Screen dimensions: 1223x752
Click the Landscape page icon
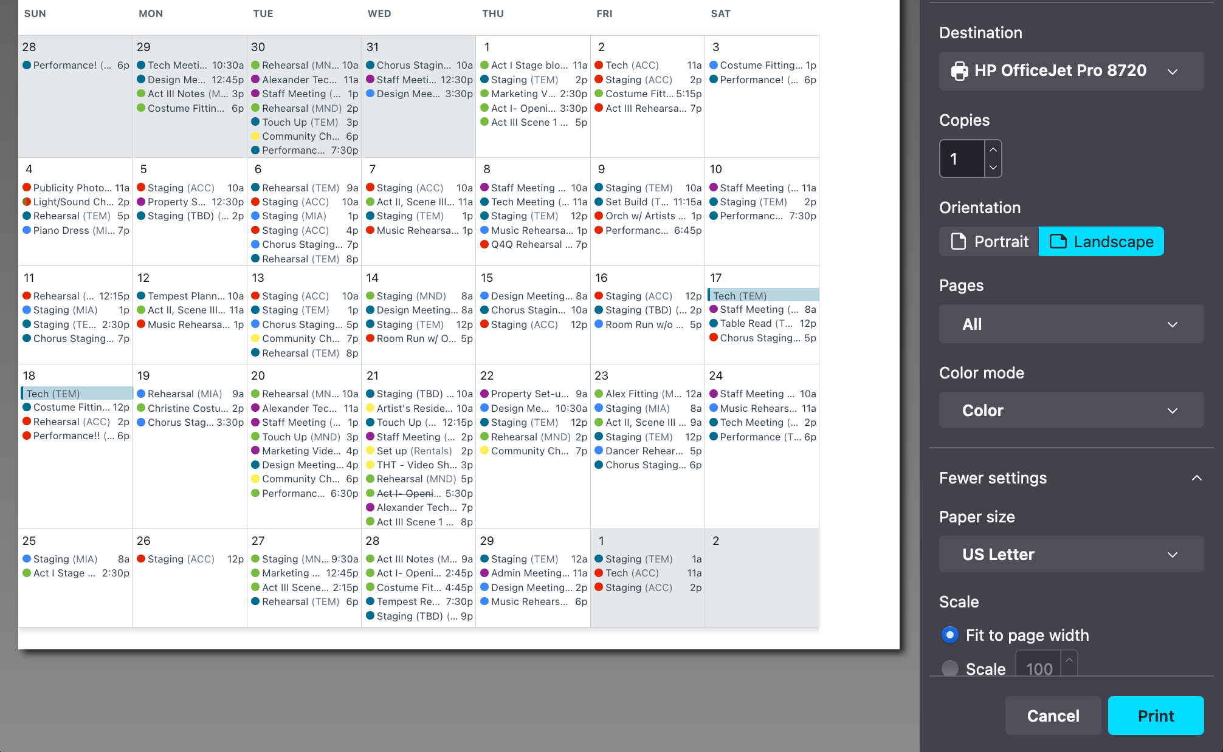coord(1058,242)
